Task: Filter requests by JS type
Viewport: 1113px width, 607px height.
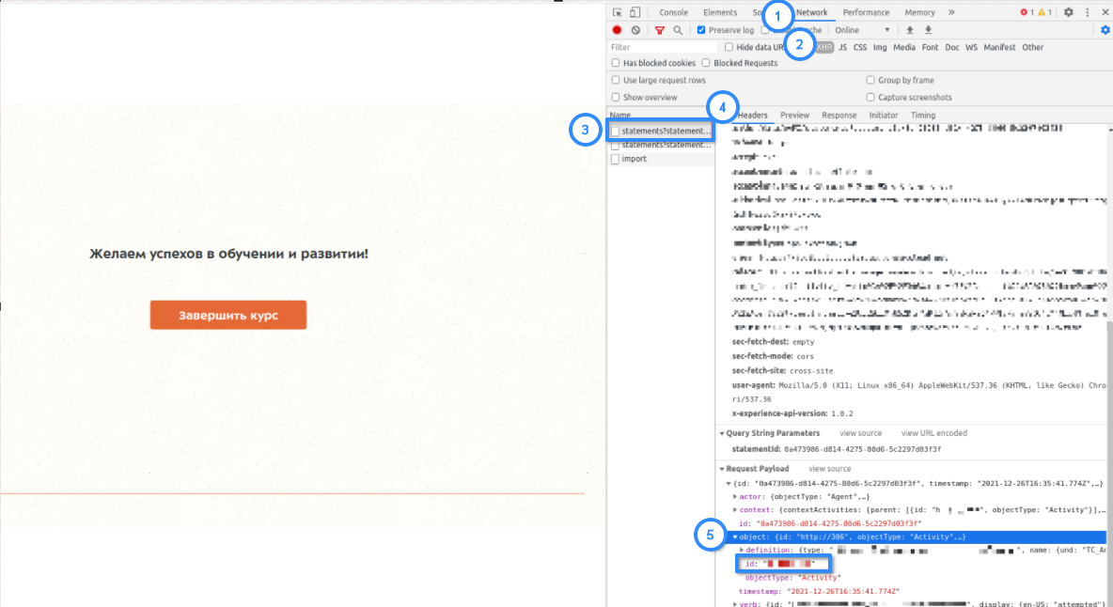Action: (842, 47)
